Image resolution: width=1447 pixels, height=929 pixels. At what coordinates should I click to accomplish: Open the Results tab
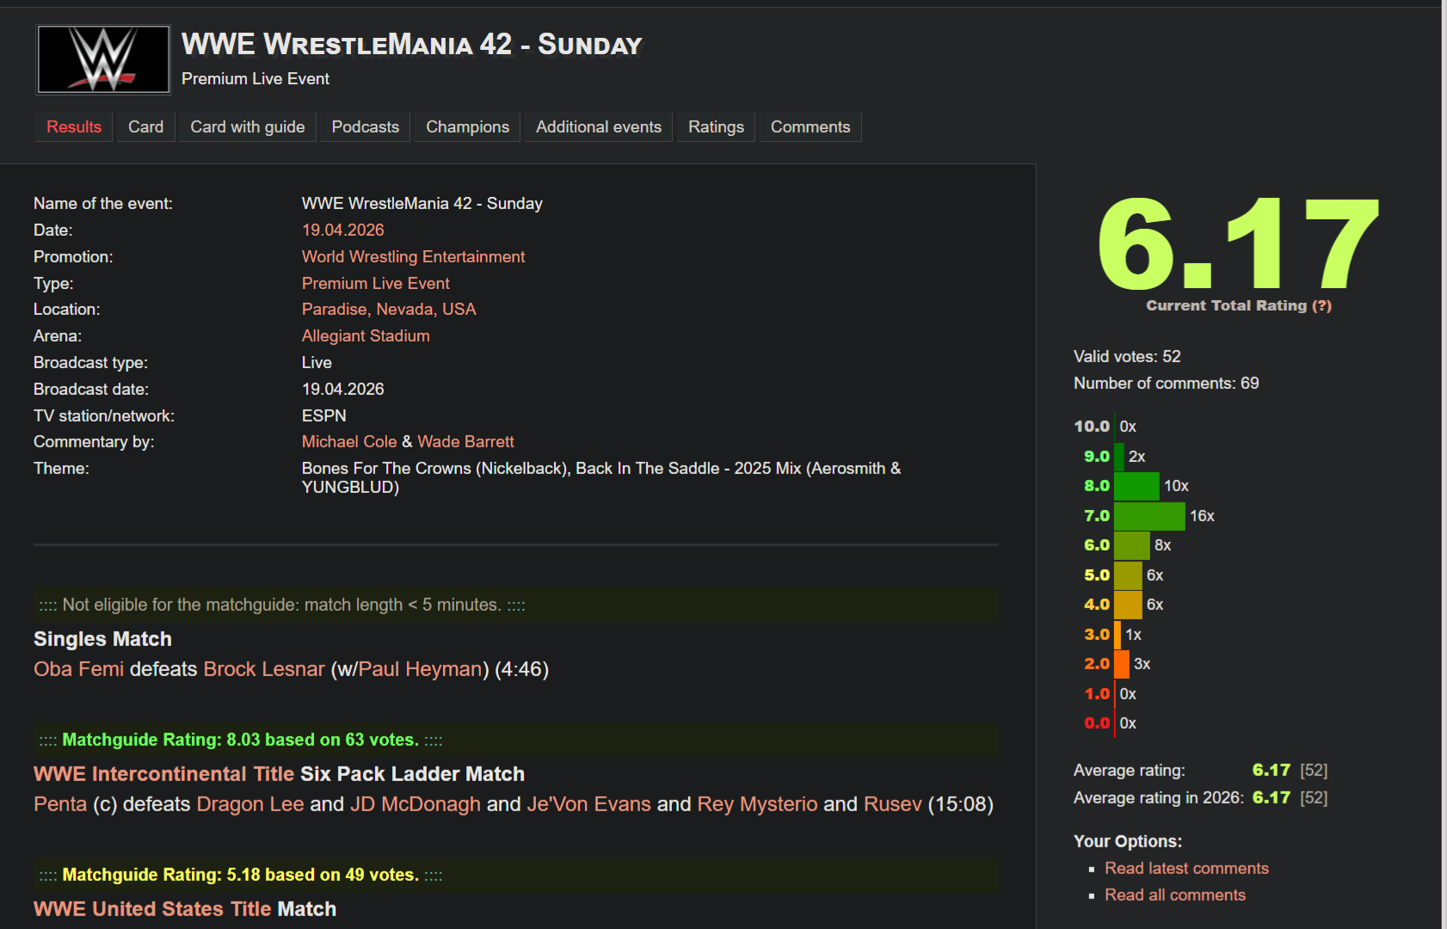[74, 127]
